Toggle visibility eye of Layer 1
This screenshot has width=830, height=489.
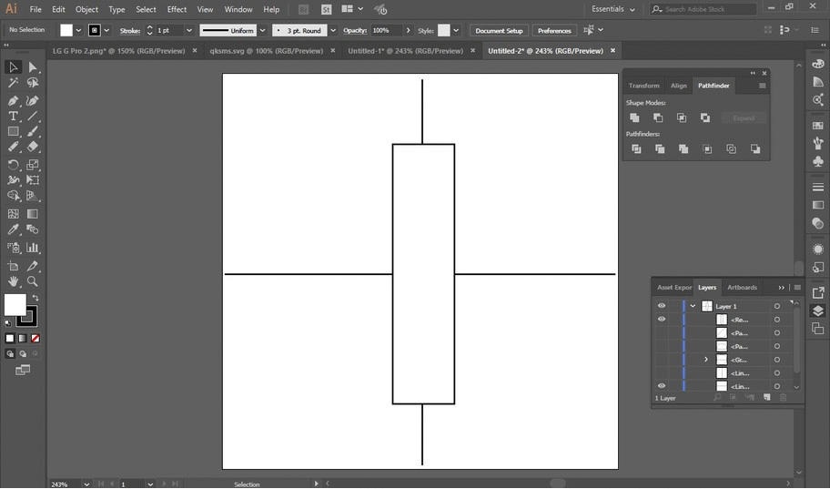click(x=661, y=306)
